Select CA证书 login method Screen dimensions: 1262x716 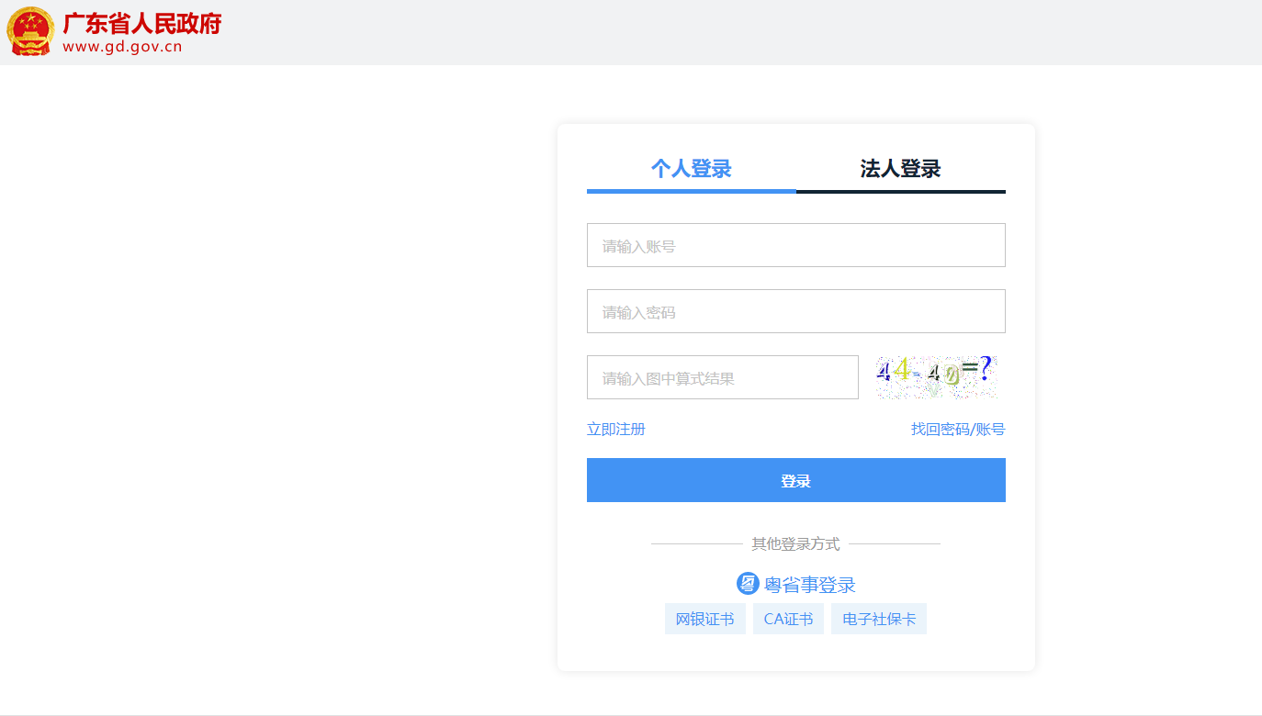coord(788,619)
